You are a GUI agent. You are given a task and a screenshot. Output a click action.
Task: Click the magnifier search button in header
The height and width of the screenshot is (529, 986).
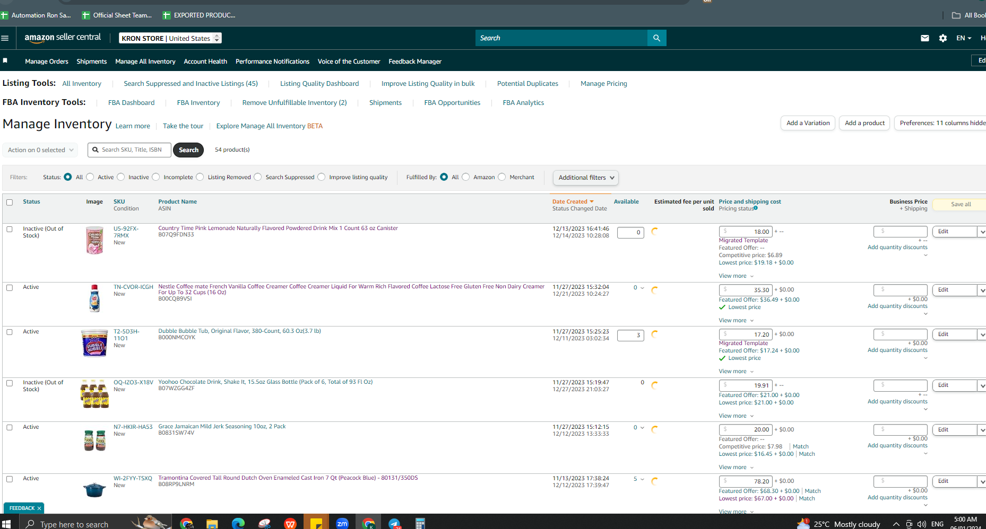coord(656,38)
